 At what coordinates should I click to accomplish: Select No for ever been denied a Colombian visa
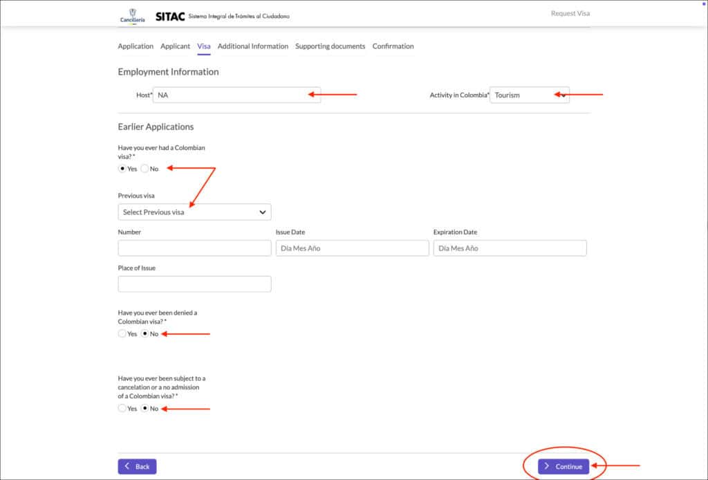145,333
